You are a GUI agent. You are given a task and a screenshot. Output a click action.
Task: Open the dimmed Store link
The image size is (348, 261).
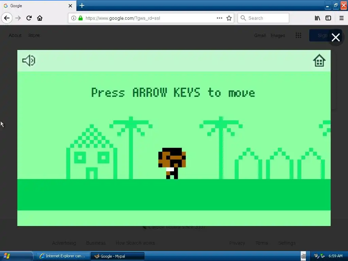tap(34, 35)
